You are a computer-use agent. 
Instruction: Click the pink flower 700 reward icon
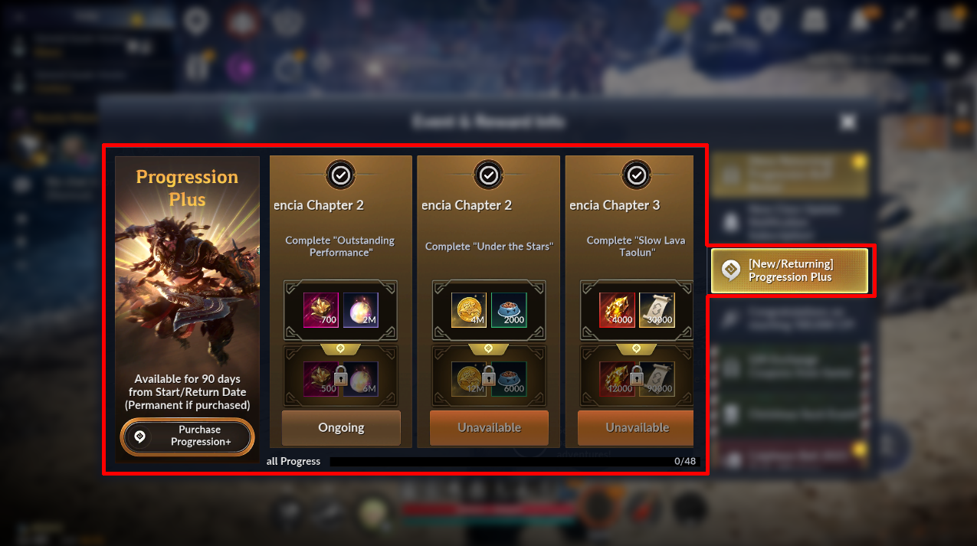point(321,309)
